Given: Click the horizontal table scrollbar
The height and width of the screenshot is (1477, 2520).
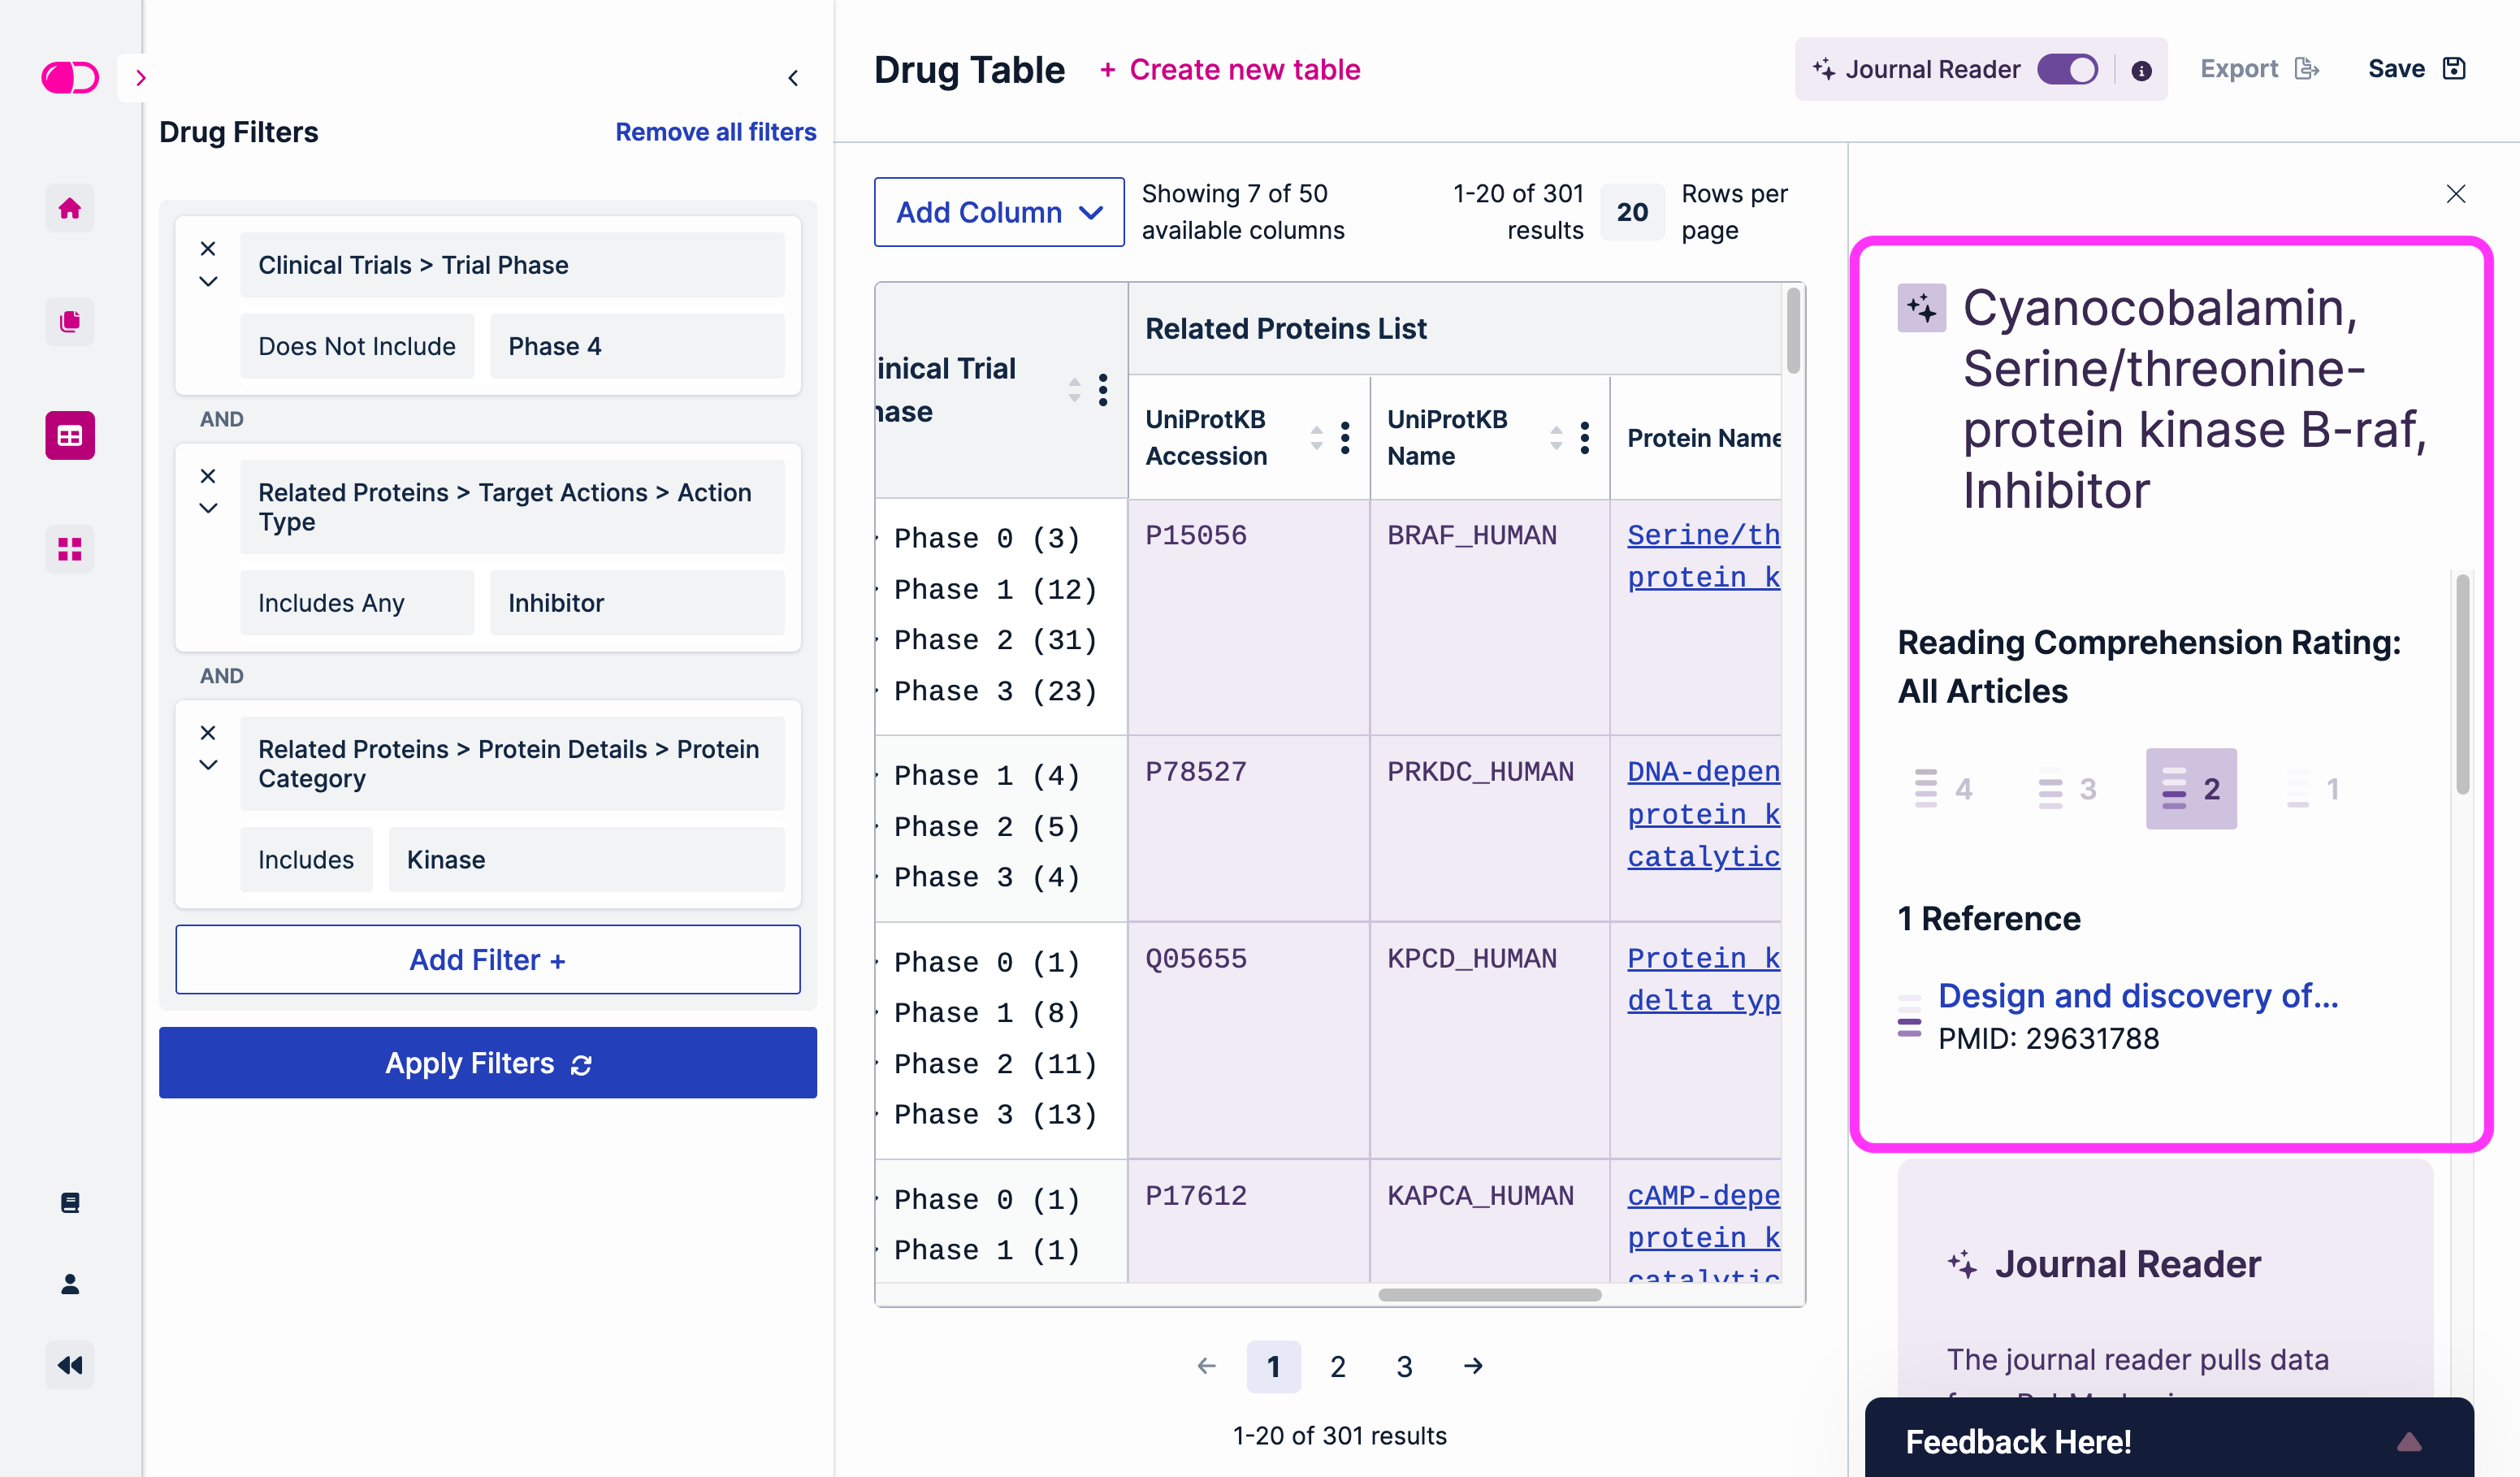Looking at the screenshot, I should click(x=1488, y=1295).
